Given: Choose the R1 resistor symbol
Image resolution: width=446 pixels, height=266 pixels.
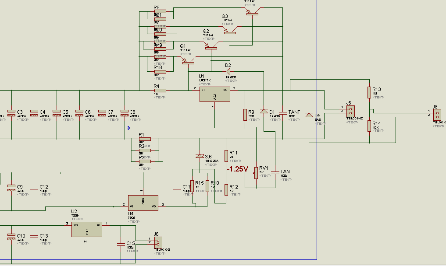Looking at the screenshot, I should 145,139.
